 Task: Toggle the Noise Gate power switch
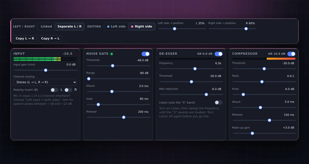145,54
